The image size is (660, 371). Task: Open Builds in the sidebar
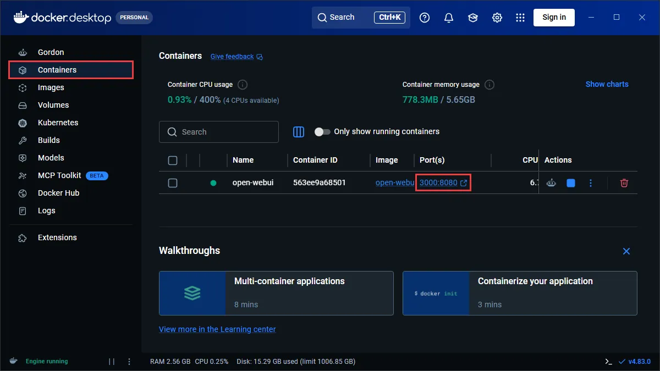[x=71, y=140]
